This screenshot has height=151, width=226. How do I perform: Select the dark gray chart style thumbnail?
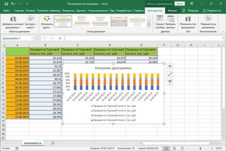(x=119, y=21)
